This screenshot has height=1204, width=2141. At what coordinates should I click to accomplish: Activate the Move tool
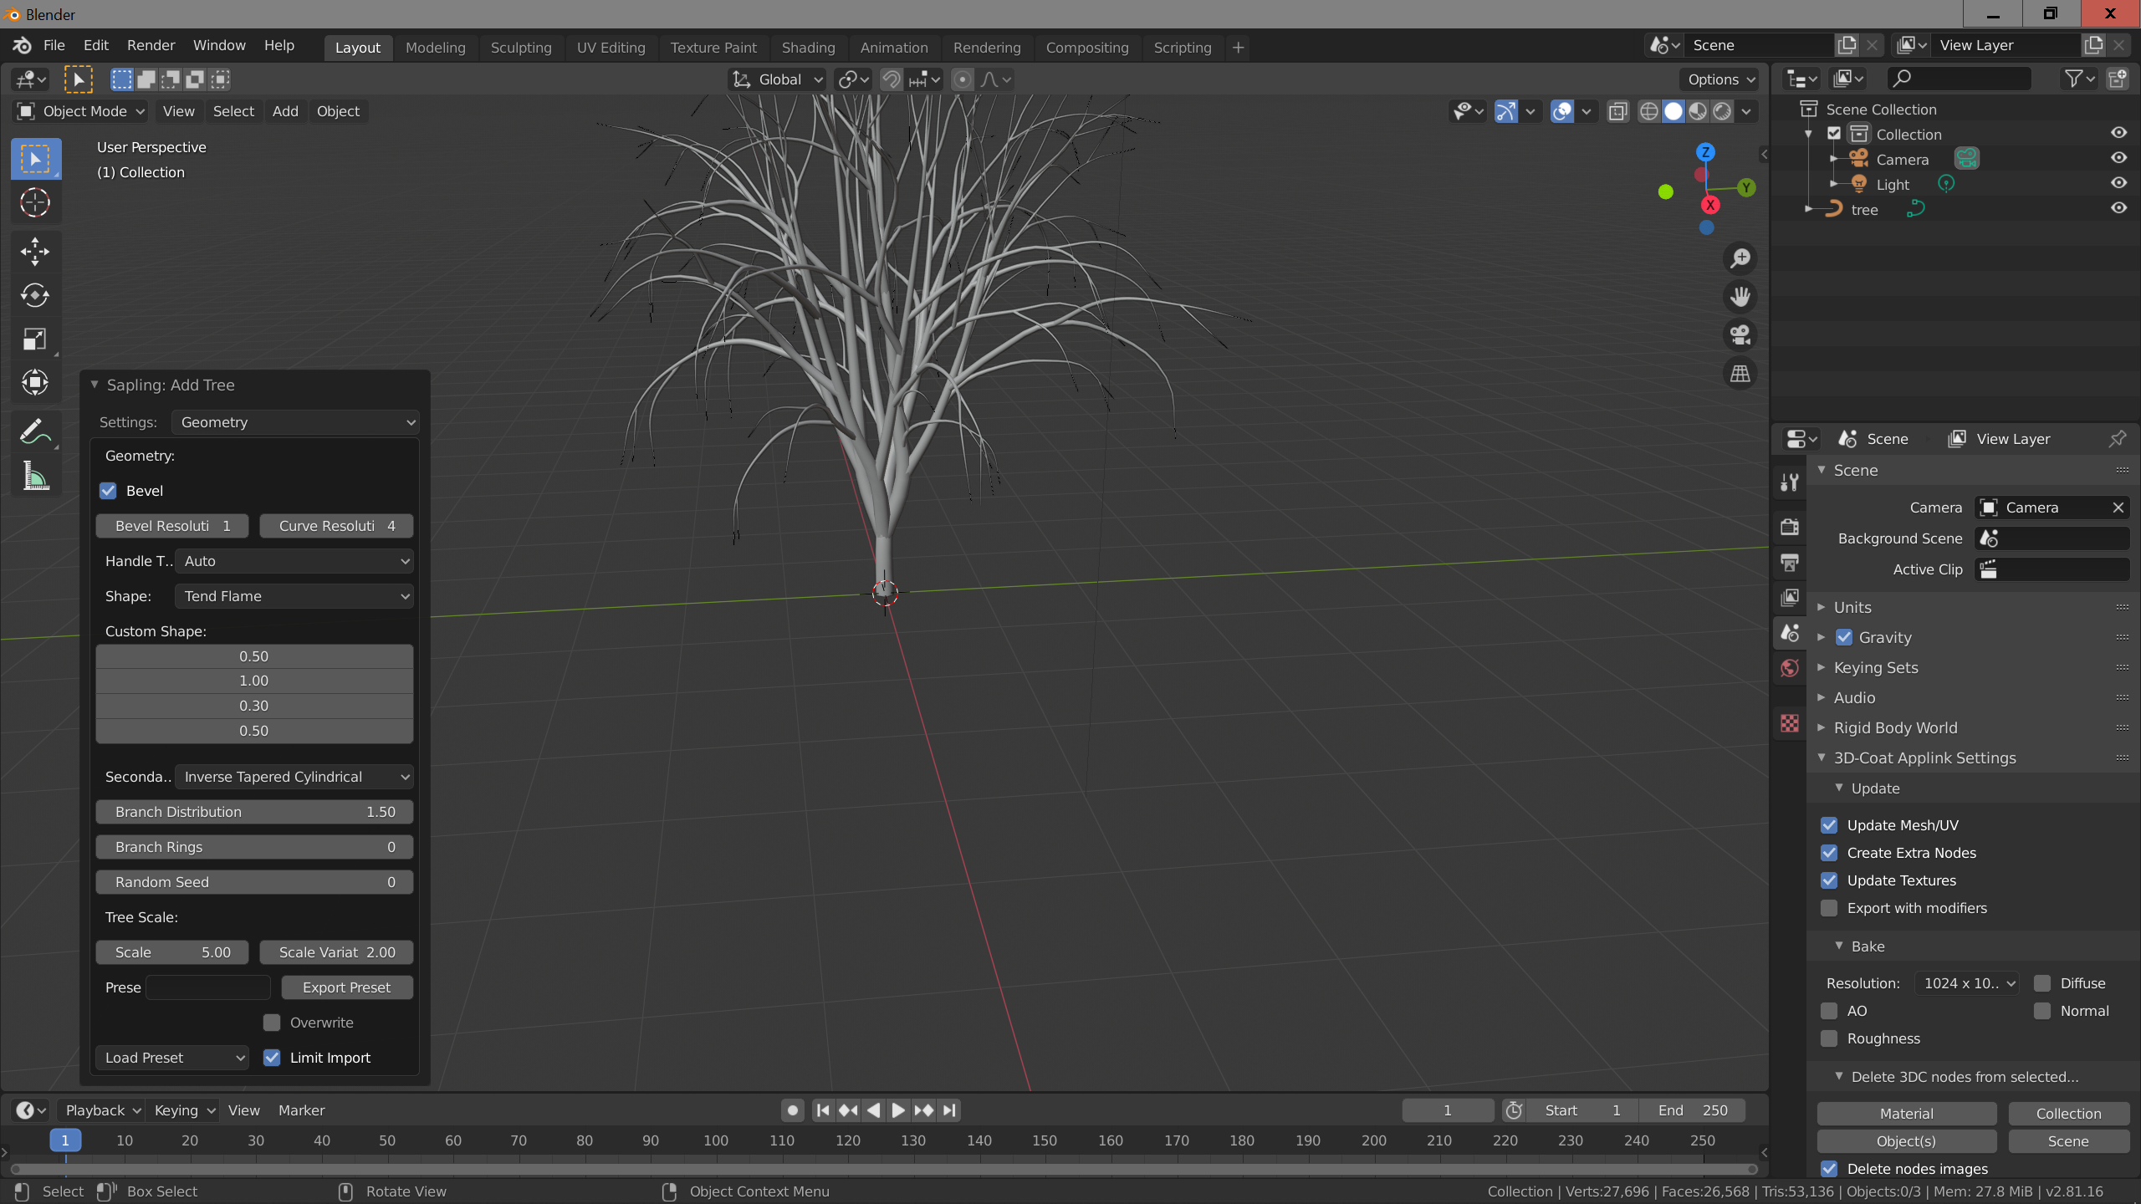point(35,251)
